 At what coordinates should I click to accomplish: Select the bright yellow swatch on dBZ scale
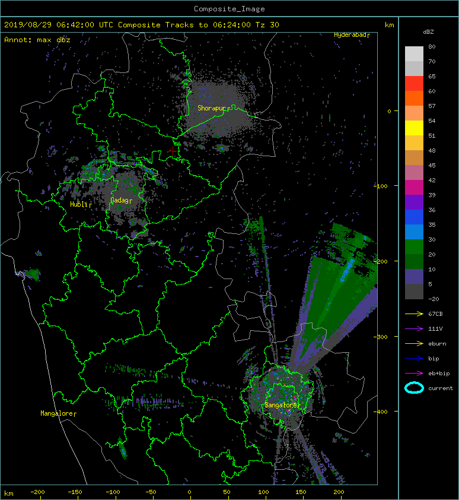pos(414,128)
